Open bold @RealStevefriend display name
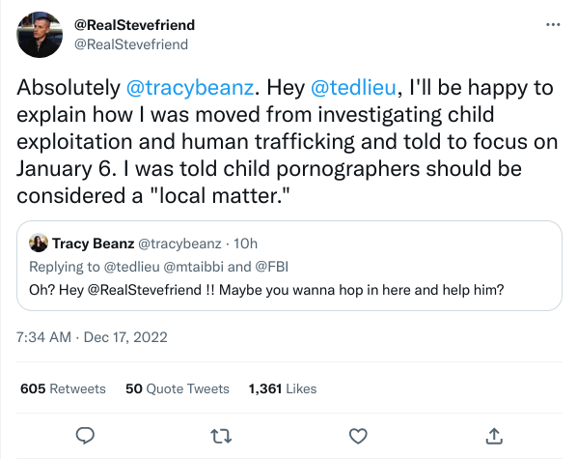Screen dimensions: 577x459 click(x=135, y=25)
